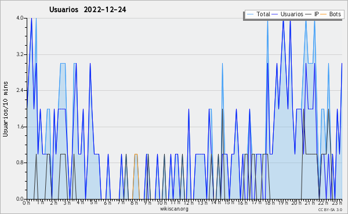Screen dimensions: 348x214
Task: Click the '3 h' x-axis label
Action: 67,202
